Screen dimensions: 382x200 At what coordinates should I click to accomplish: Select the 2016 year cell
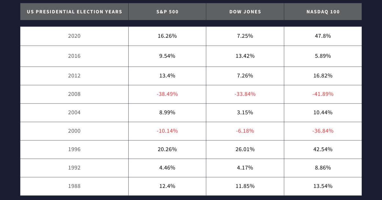(74, 56)
